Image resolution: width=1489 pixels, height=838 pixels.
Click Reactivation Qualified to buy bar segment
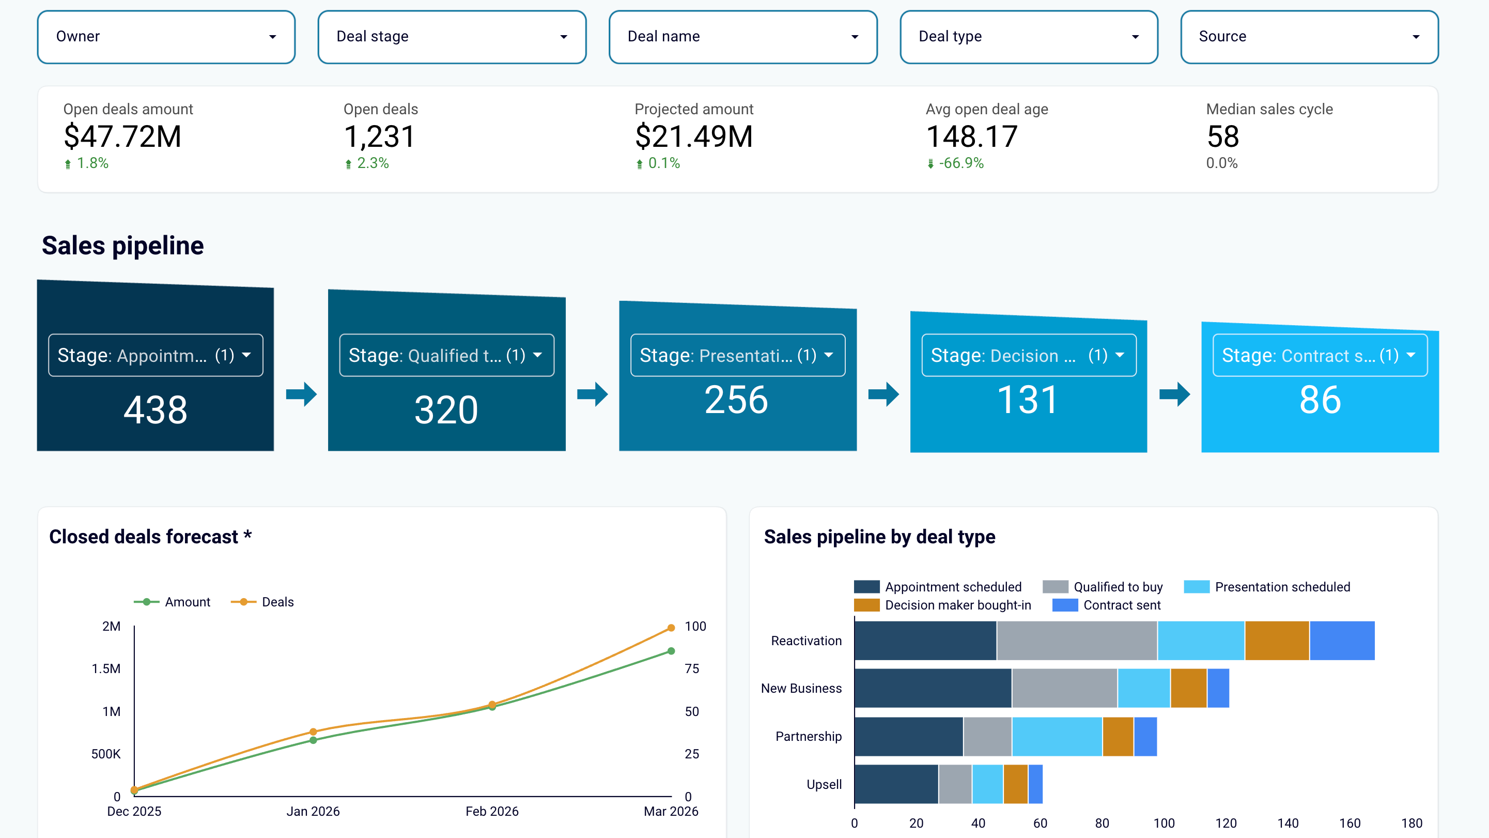pyautogui.click(x=1076, y=641)
